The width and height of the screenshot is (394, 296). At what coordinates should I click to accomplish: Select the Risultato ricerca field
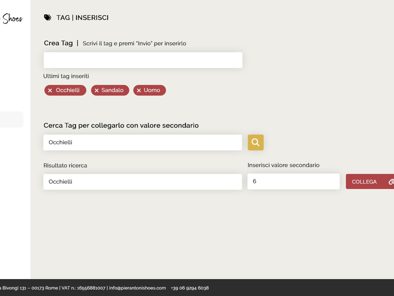143,182
